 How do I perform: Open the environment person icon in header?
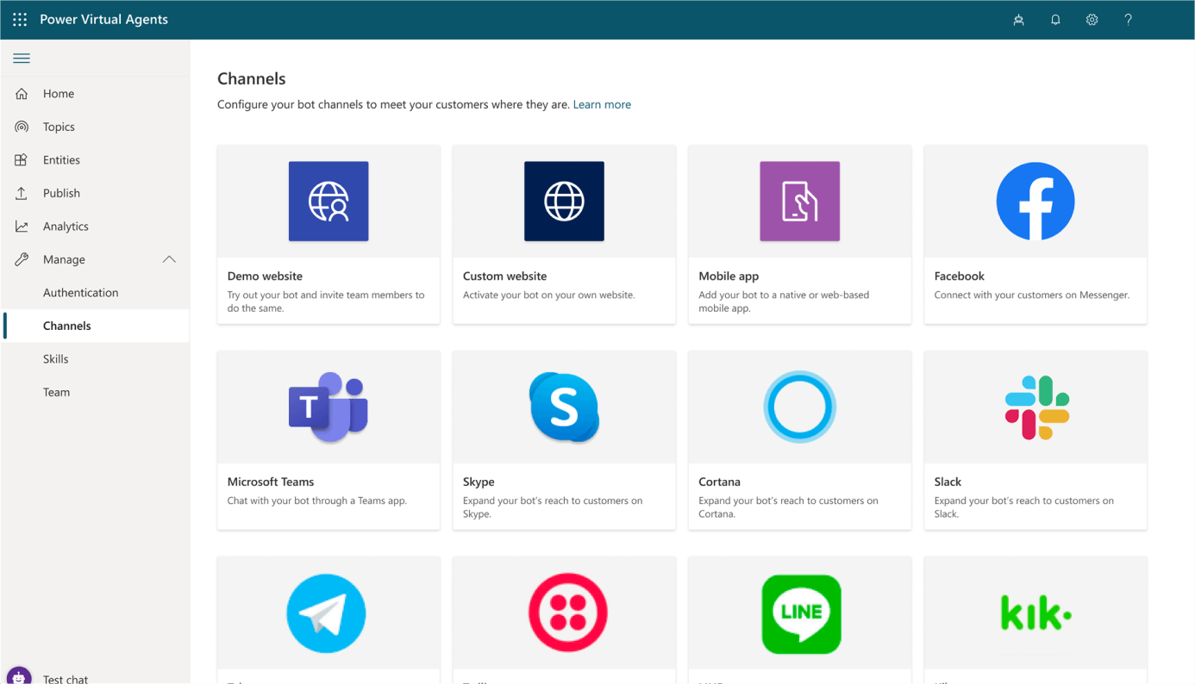coord(1018,20)
